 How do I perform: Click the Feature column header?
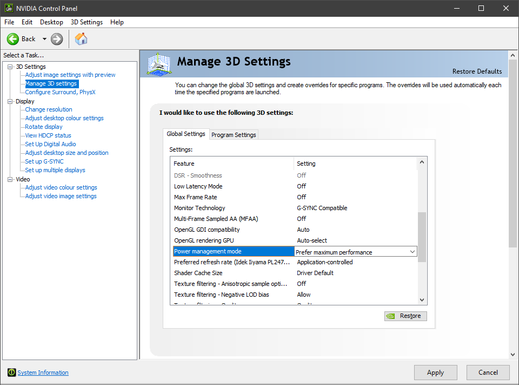[x=232, y=164]
